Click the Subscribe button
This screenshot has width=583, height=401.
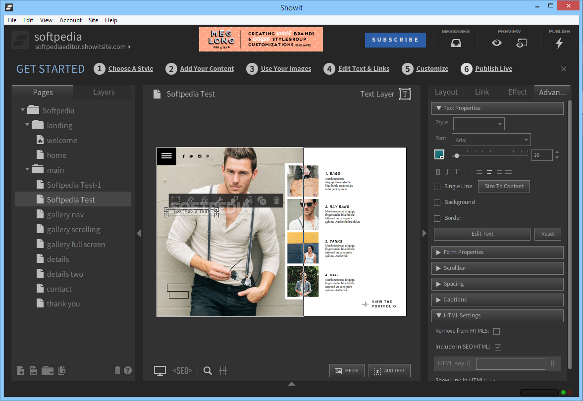395,40
